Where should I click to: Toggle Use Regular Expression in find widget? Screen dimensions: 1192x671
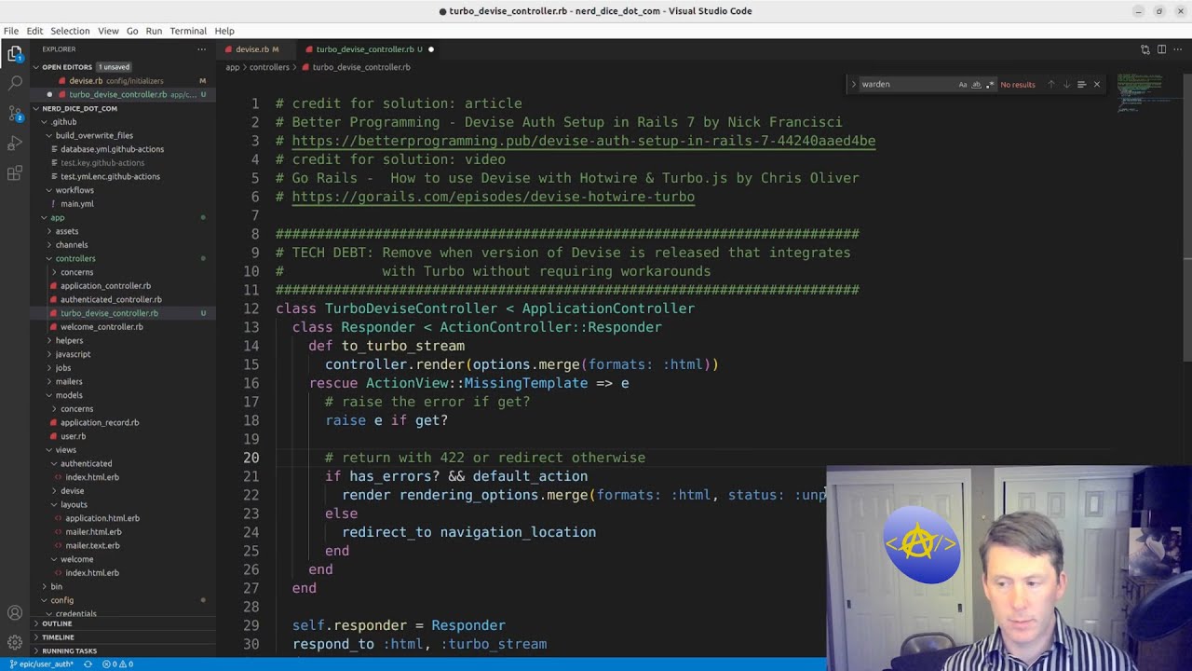[990, 84]
